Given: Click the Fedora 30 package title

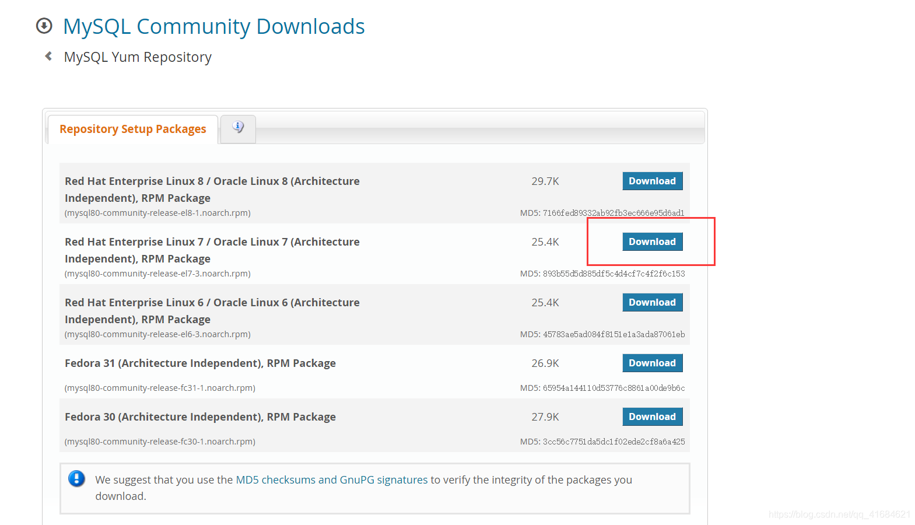Looking at the screenshot, I should click(x=200, y=417).
